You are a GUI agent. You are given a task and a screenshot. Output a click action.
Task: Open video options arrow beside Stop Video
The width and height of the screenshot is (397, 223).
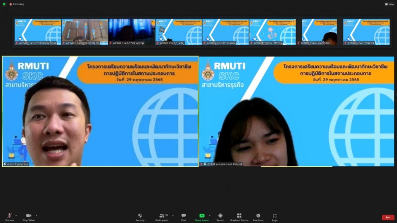[x=36, y=215]
